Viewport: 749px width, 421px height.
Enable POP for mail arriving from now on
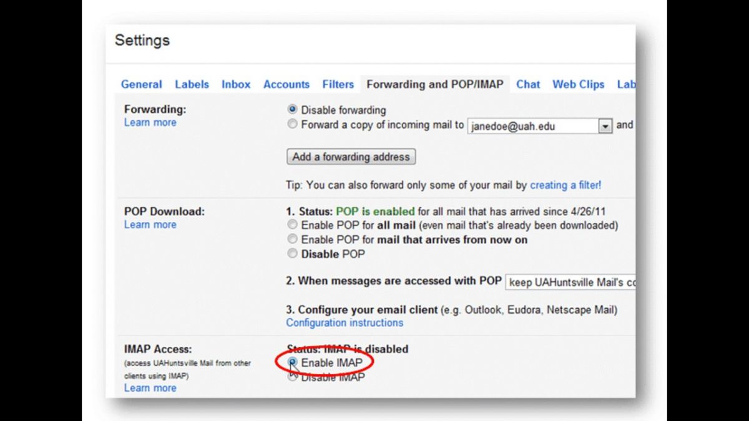click(292, 239)
